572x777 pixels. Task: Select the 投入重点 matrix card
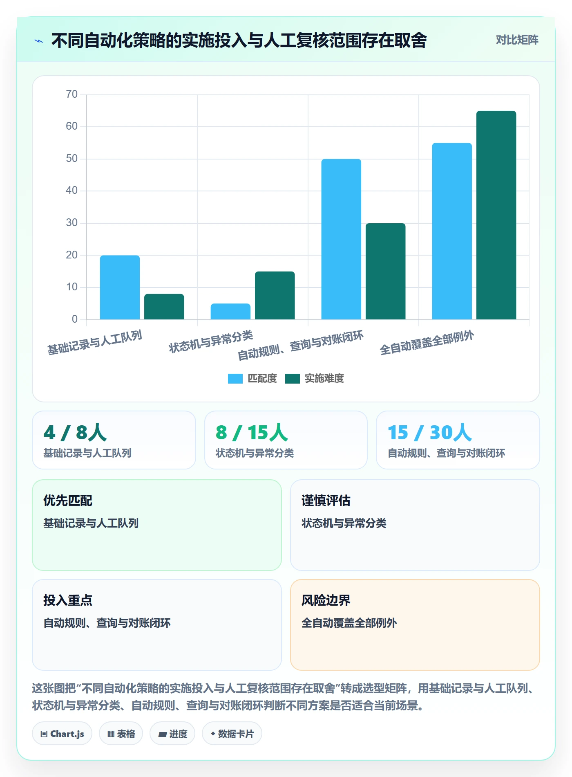click(157, 625)
